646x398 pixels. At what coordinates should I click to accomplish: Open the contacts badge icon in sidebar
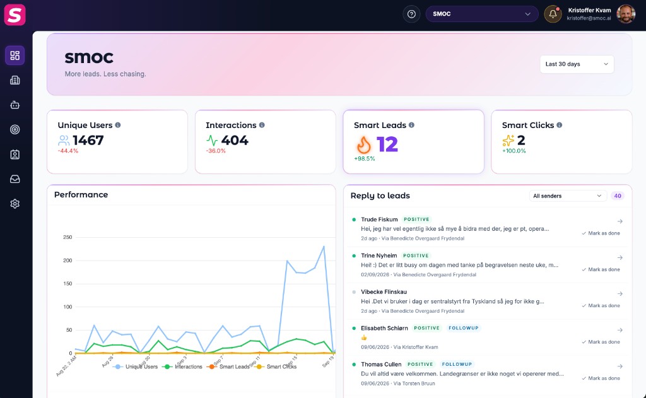(15, 155)
